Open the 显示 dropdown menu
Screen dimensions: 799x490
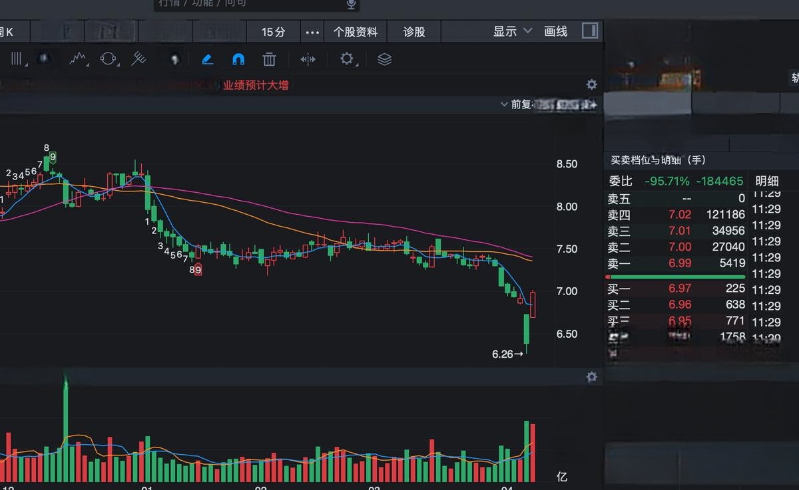pos(513,31)
